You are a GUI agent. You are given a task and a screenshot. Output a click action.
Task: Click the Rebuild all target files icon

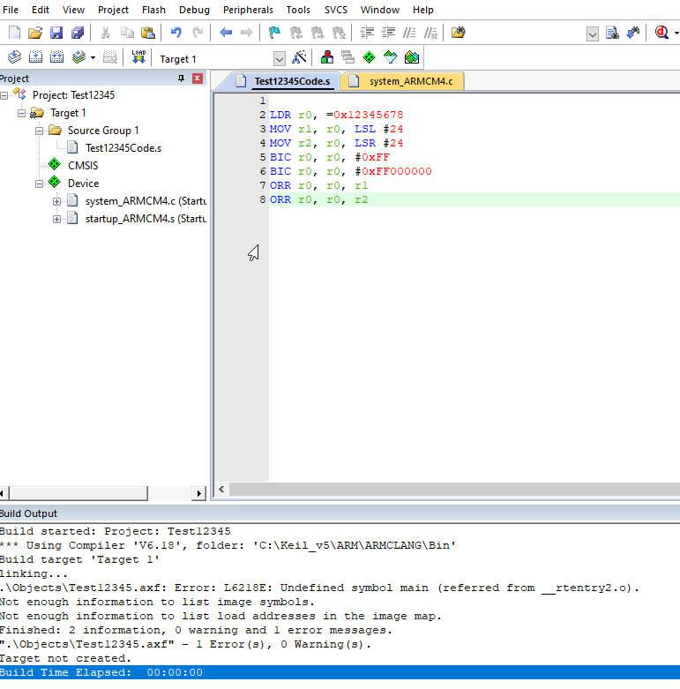coord(57,58)
